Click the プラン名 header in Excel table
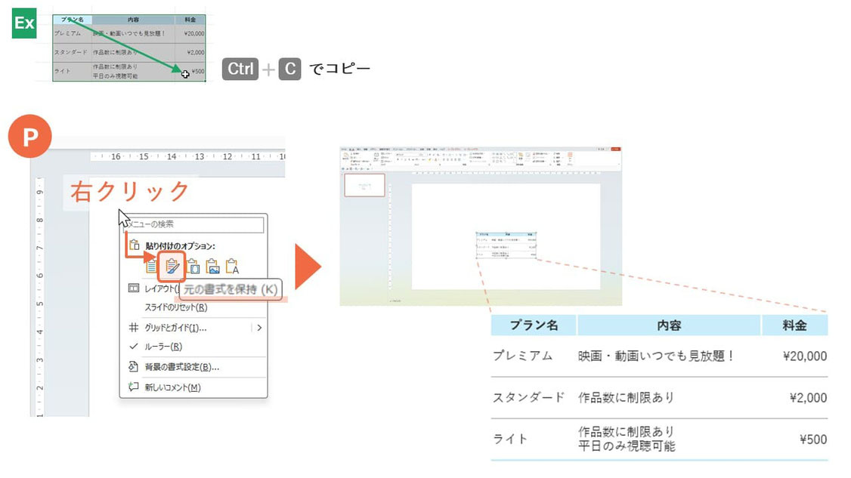This screenshot has height=478, width=851. tap(73, 20)
